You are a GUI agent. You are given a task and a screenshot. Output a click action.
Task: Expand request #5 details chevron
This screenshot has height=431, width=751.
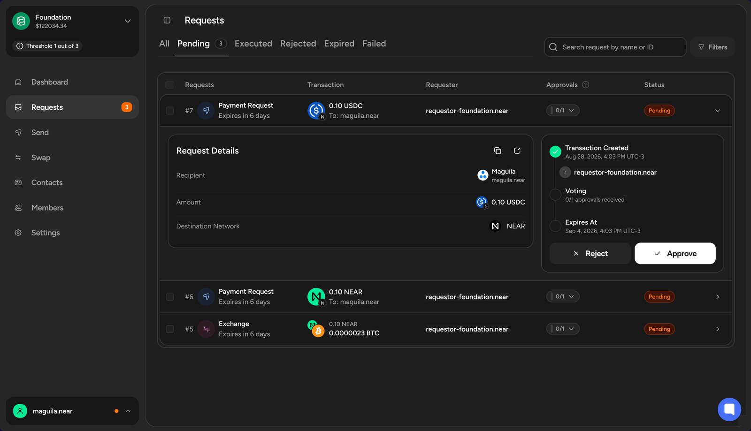tap(718, 329)
